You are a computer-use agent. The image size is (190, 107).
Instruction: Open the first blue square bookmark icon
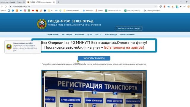tap(9, 11)
